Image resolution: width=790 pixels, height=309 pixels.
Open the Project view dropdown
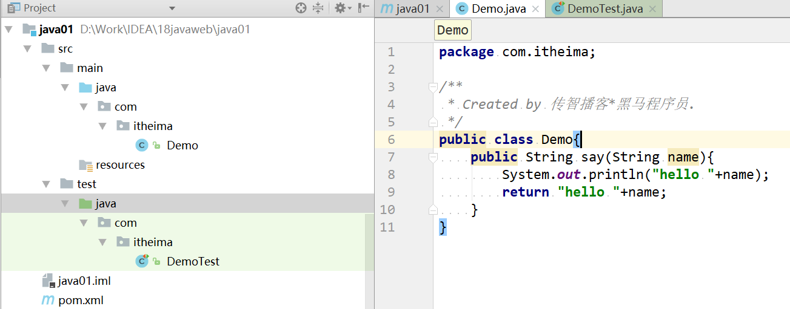coord(172,8)
